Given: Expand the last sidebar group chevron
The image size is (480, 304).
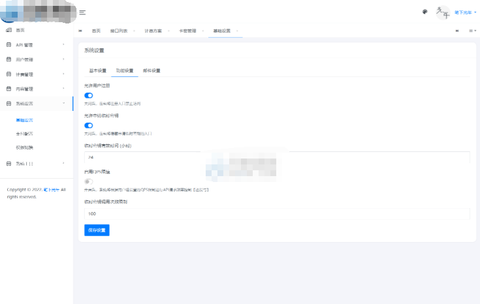Looking at the screenshot, I should point(64,163).
